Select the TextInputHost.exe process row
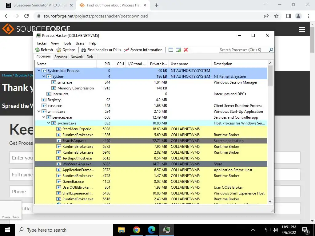This screenshot has height=236, width=315. (151, 158)
